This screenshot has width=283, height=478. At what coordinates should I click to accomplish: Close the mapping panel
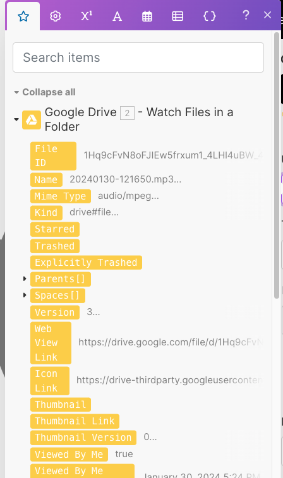pos(267,15)
